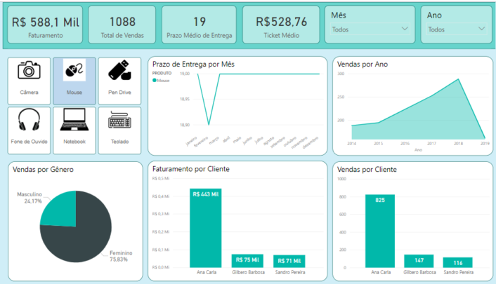
Task: Expand the Ano dropdown filter
Action: point(457,29)
